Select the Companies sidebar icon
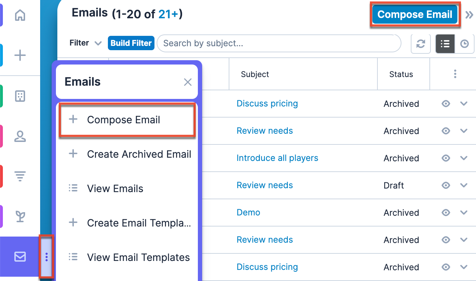The height and width of the screenshot is (281, 476). (20, 96)
